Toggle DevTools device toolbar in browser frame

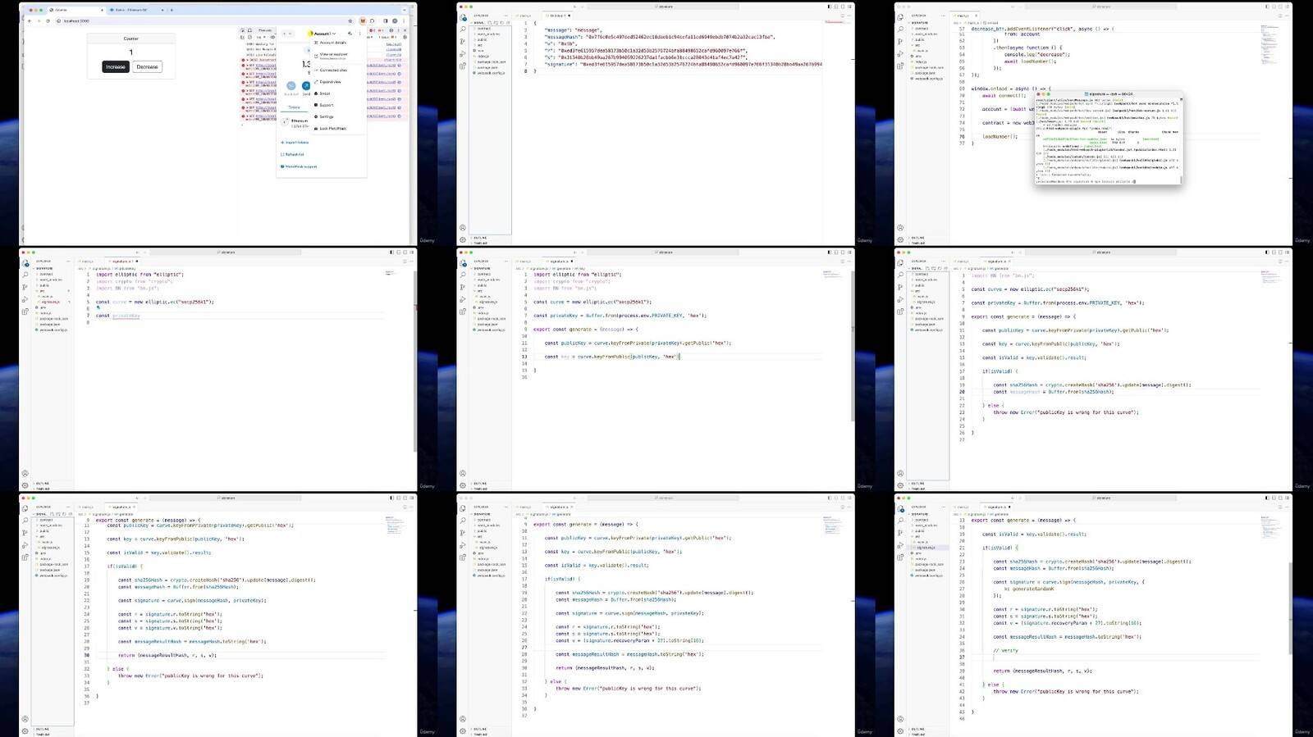point(249,30)
